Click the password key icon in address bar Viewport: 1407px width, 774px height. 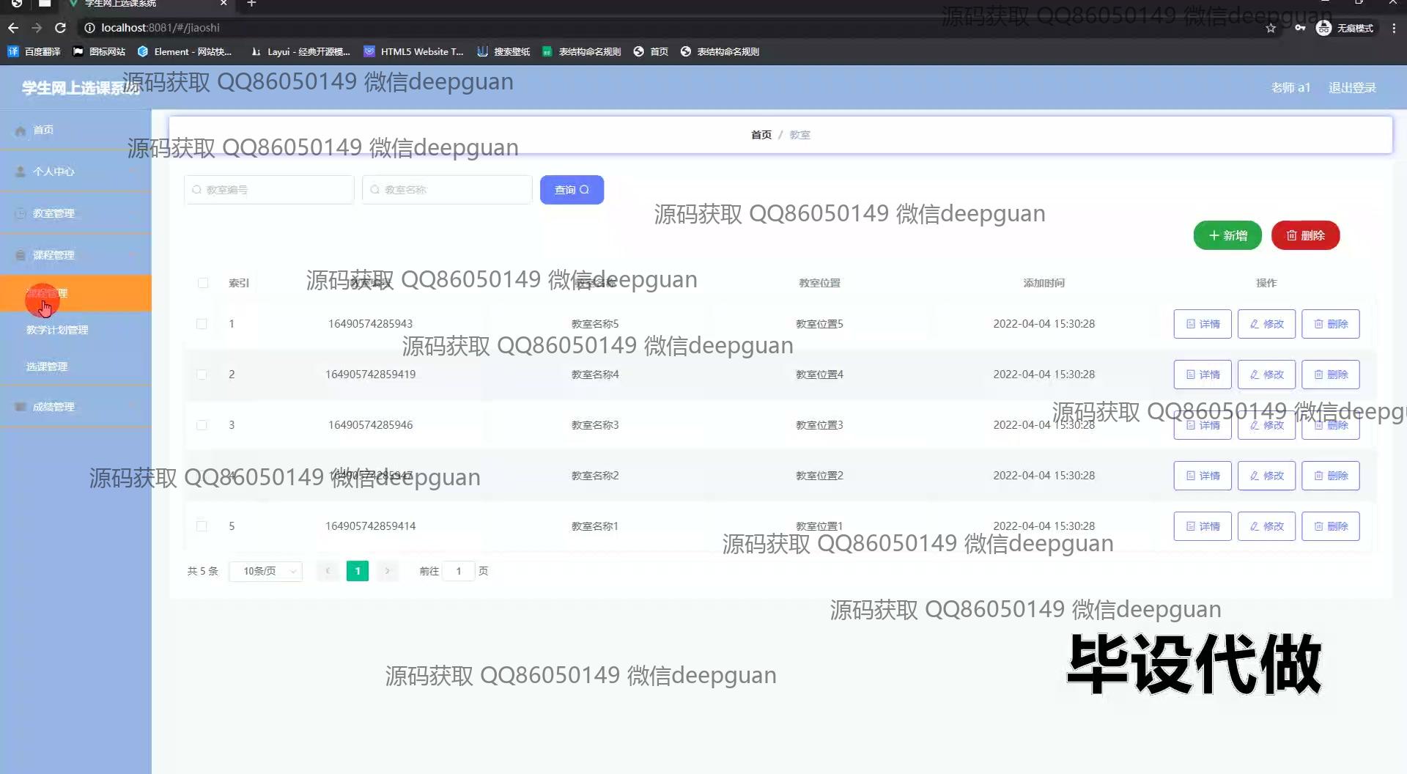pyautogui.click(x=1299, y=28)
